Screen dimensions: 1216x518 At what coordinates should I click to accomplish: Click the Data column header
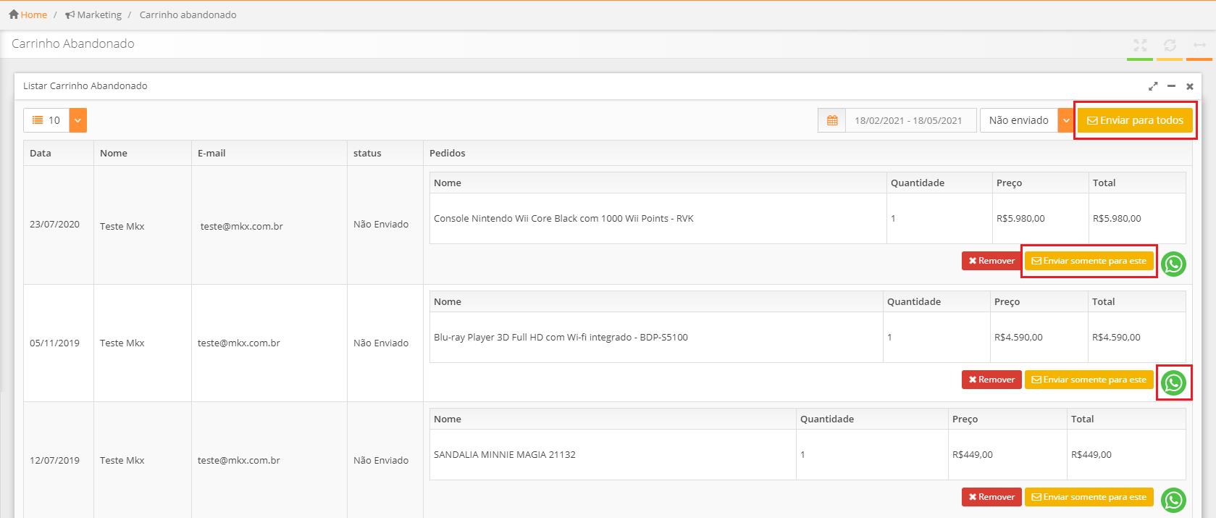click(41, 153)
